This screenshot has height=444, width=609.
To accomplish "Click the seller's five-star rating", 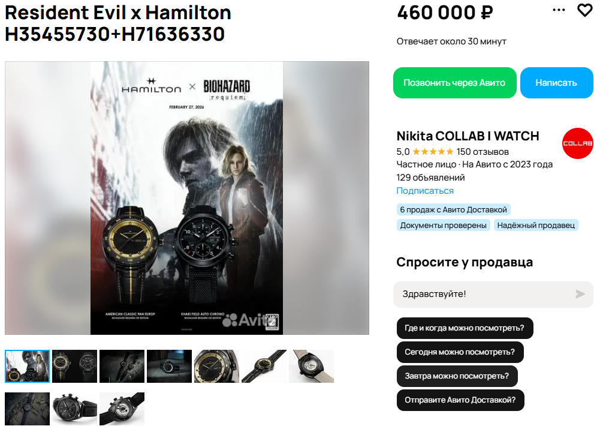I will tap(433, 152).
